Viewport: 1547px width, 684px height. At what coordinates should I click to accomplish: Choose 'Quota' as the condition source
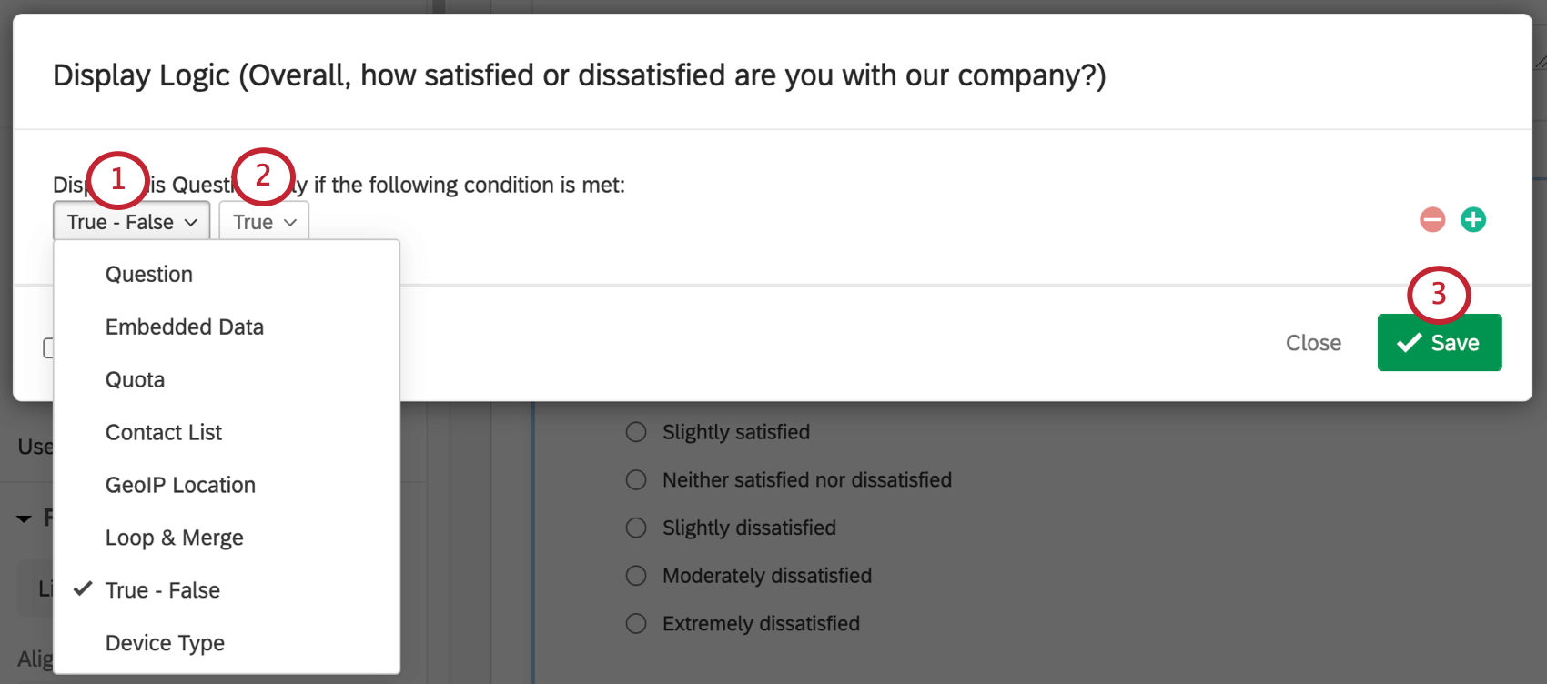click(x=134, y=379)
